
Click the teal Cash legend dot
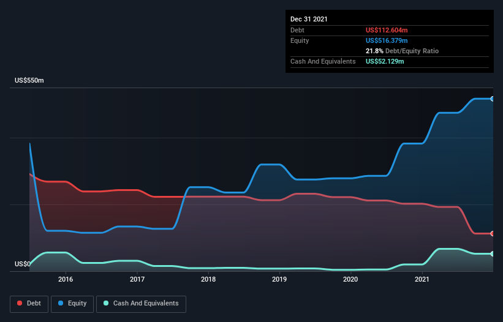(106, 303)
